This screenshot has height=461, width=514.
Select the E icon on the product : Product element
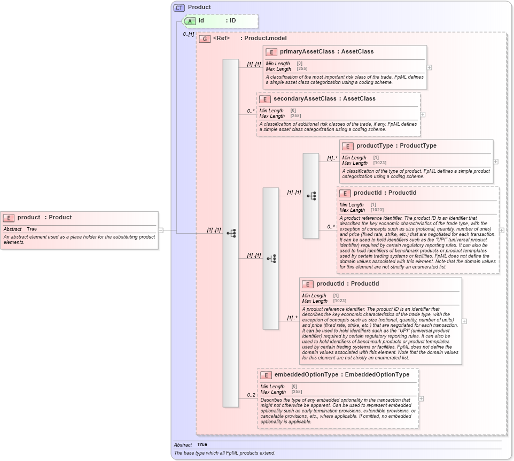pos(9,217)
